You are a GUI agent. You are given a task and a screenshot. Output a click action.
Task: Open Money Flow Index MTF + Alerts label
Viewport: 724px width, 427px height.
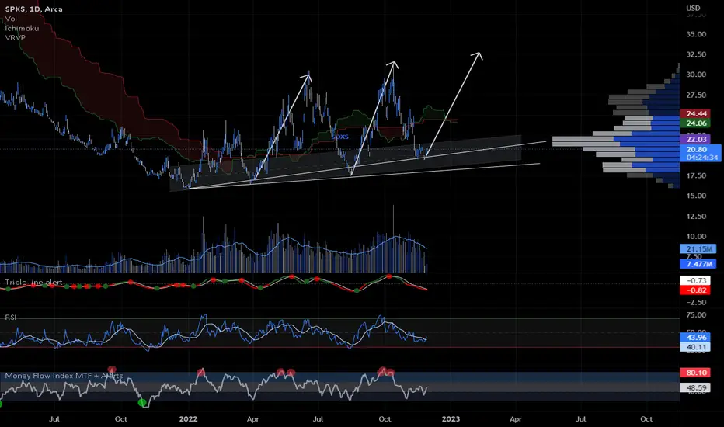[x=64, y=376]
